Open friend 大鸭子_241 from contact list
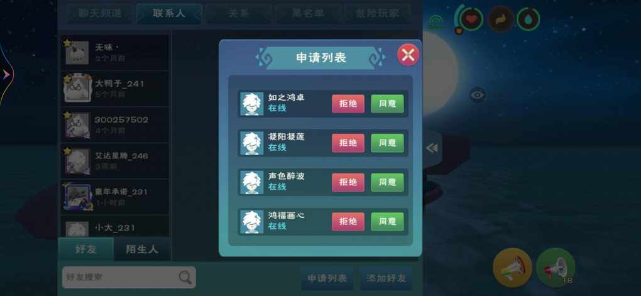 pyautogui.click(x=115, y=89)
